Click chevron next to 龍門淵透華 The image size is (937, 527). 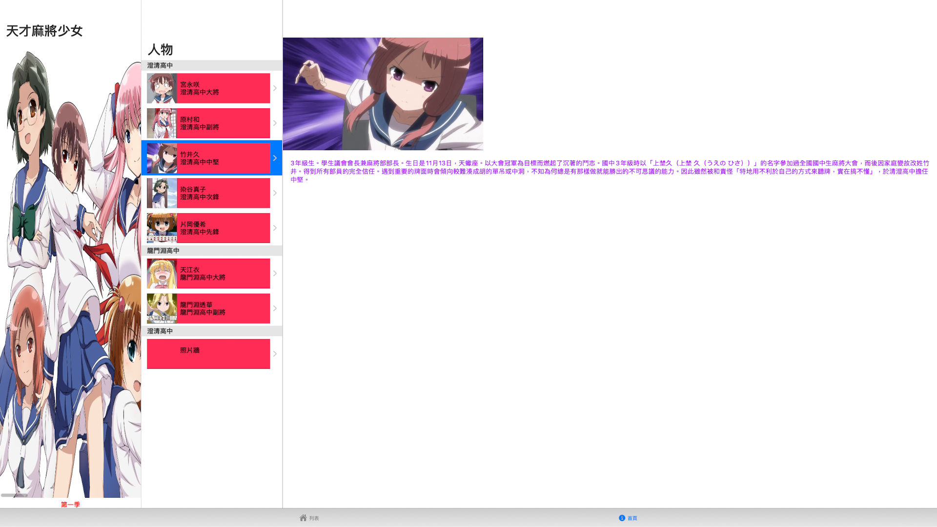(x=275, y=308)
